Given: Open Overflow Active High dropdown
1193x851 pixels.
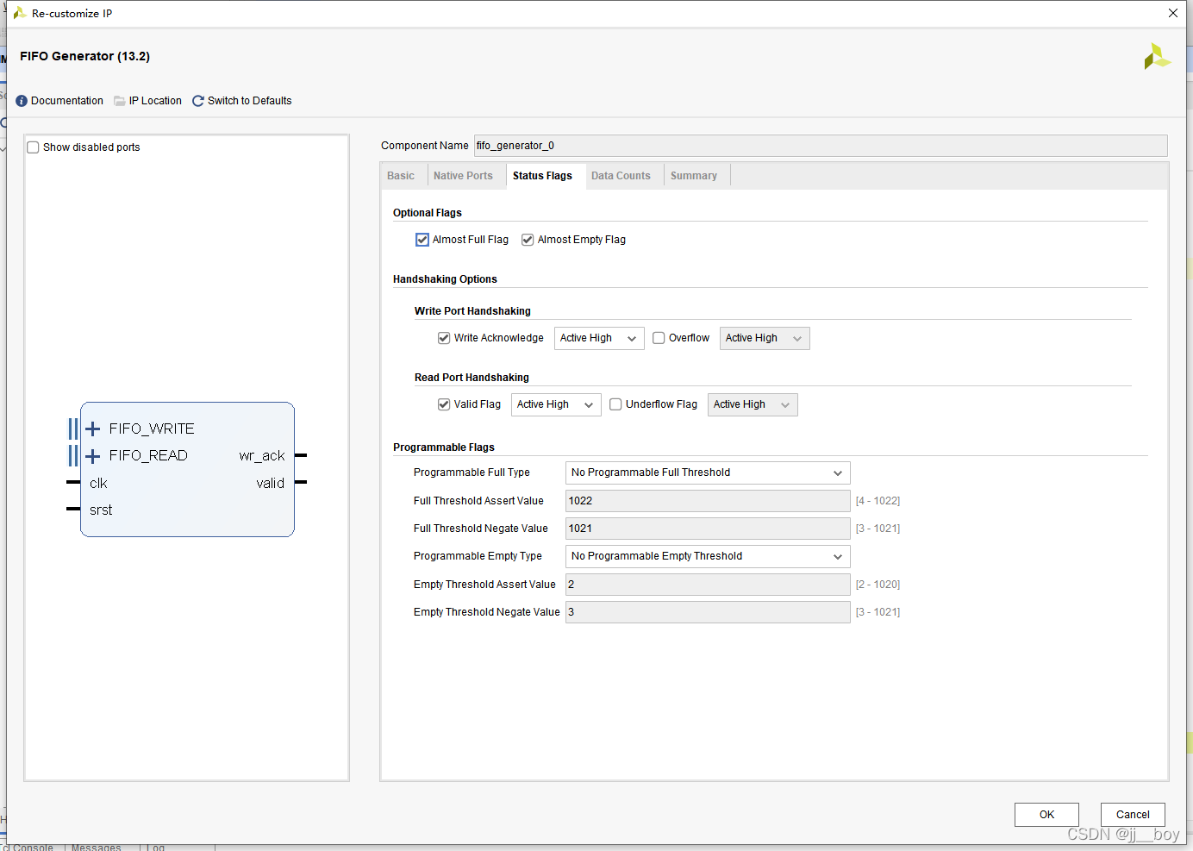Looking at the screenshot, I should [765, 338].
